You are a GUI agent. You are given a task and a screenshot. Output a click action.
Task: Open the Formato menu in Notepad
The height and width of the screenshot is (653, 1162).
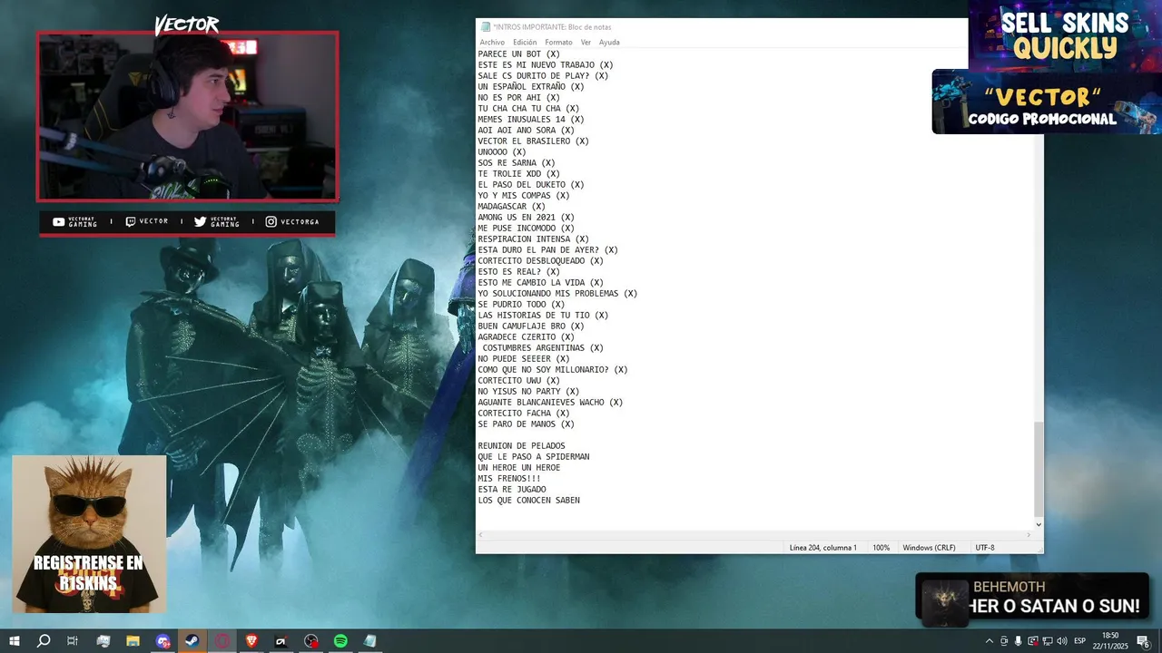point(558,43)
